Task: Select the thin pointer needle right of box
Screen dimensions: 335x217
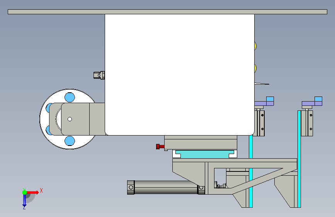Action: point(262,83)
